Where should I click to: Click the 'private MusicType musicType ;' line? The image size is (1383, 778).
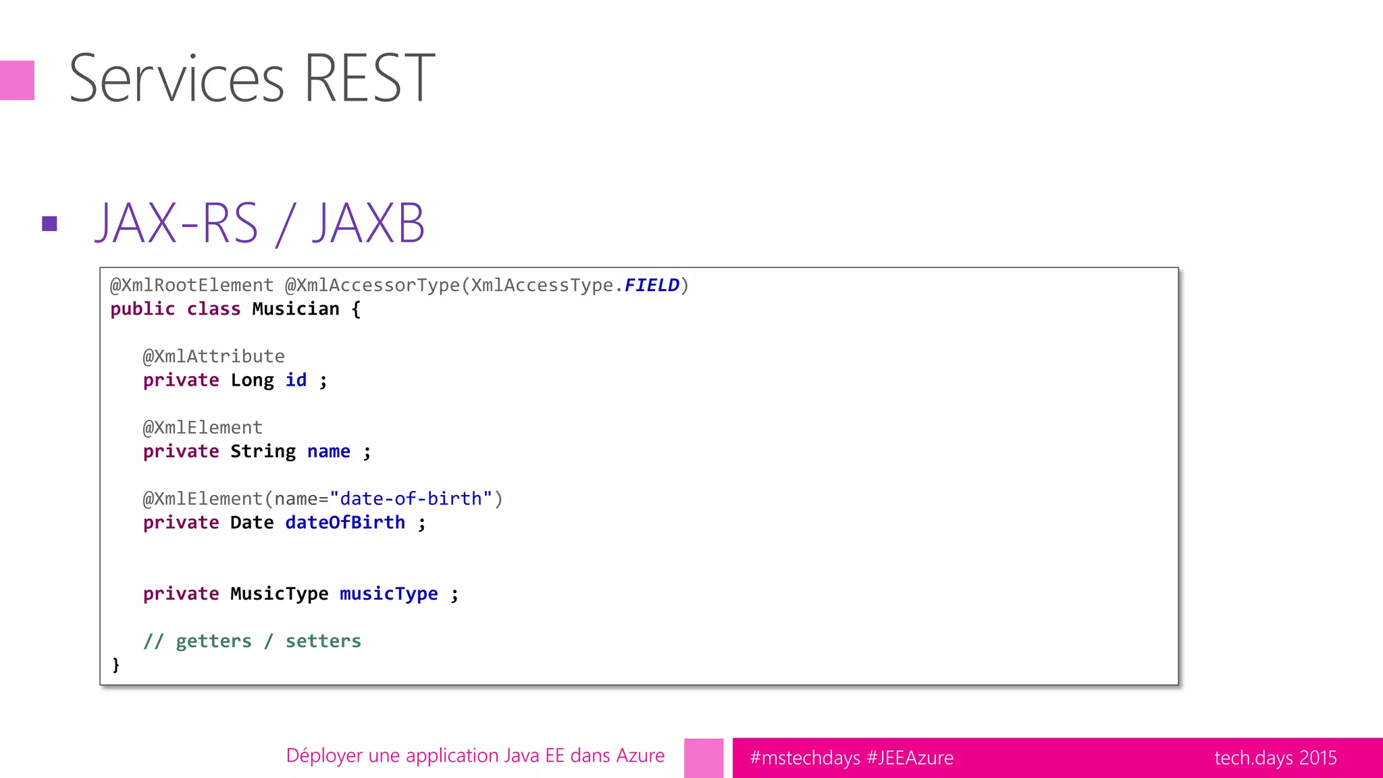(301, 594)
